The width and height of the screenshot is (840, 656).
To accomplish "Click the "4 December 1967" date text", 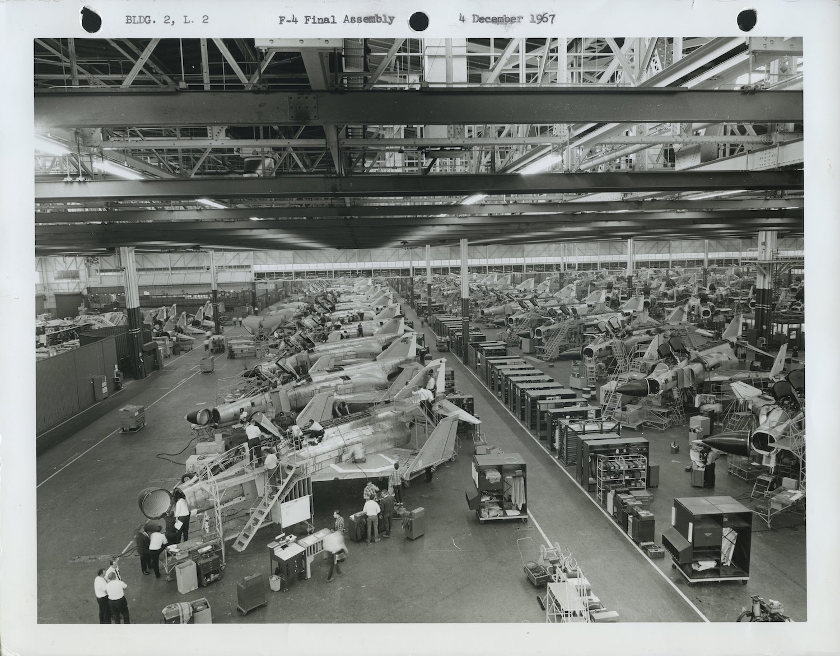I will tap(507, 18).
